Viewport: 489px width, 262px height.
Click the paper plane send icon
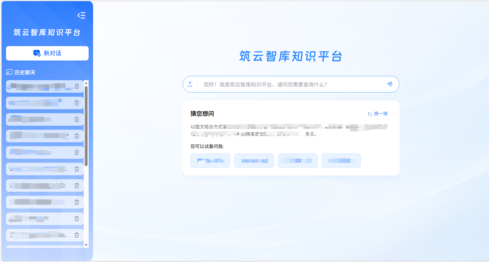coord(390,84)
